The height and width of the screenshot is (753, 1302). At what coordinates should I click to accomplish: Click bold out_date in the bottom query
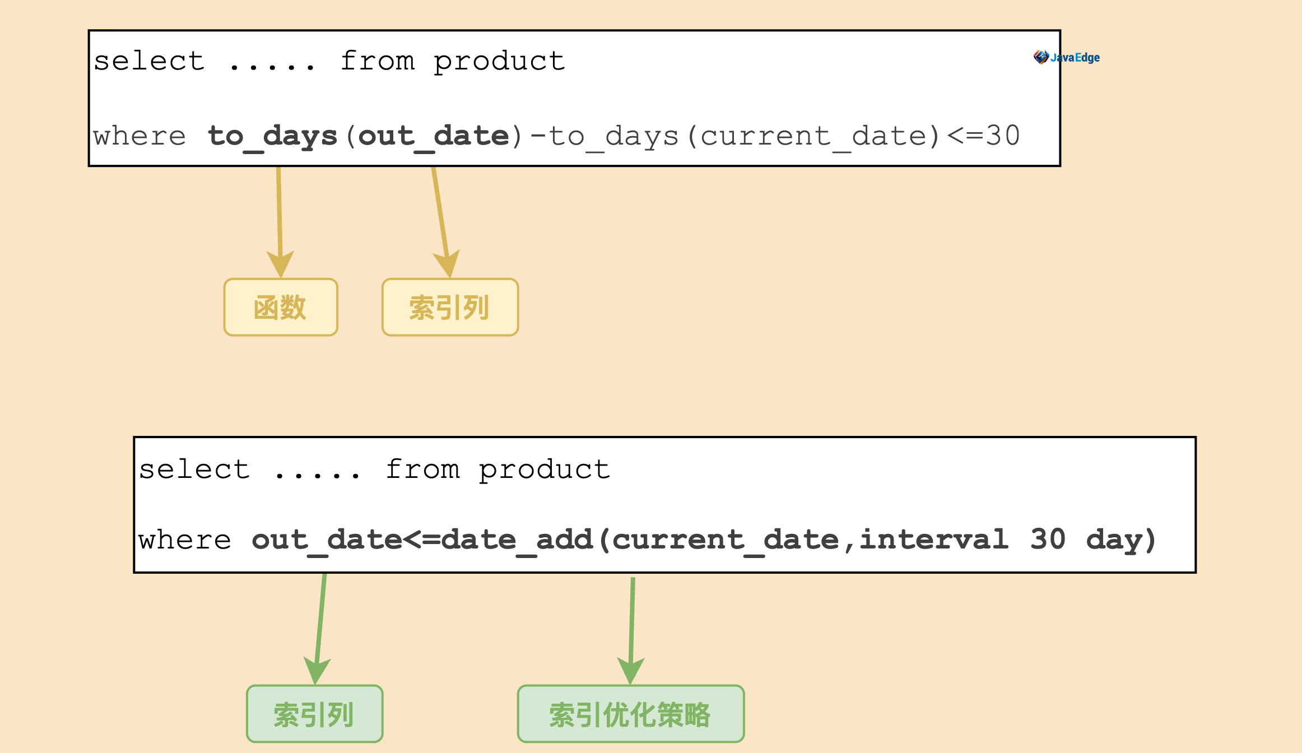coord(326,540)
